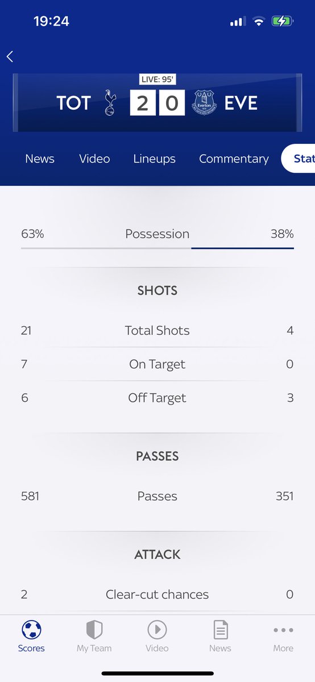This screenshot has height=682, width=315.
Task: Tap the battery charging indicator
Action: click(283, 22)
